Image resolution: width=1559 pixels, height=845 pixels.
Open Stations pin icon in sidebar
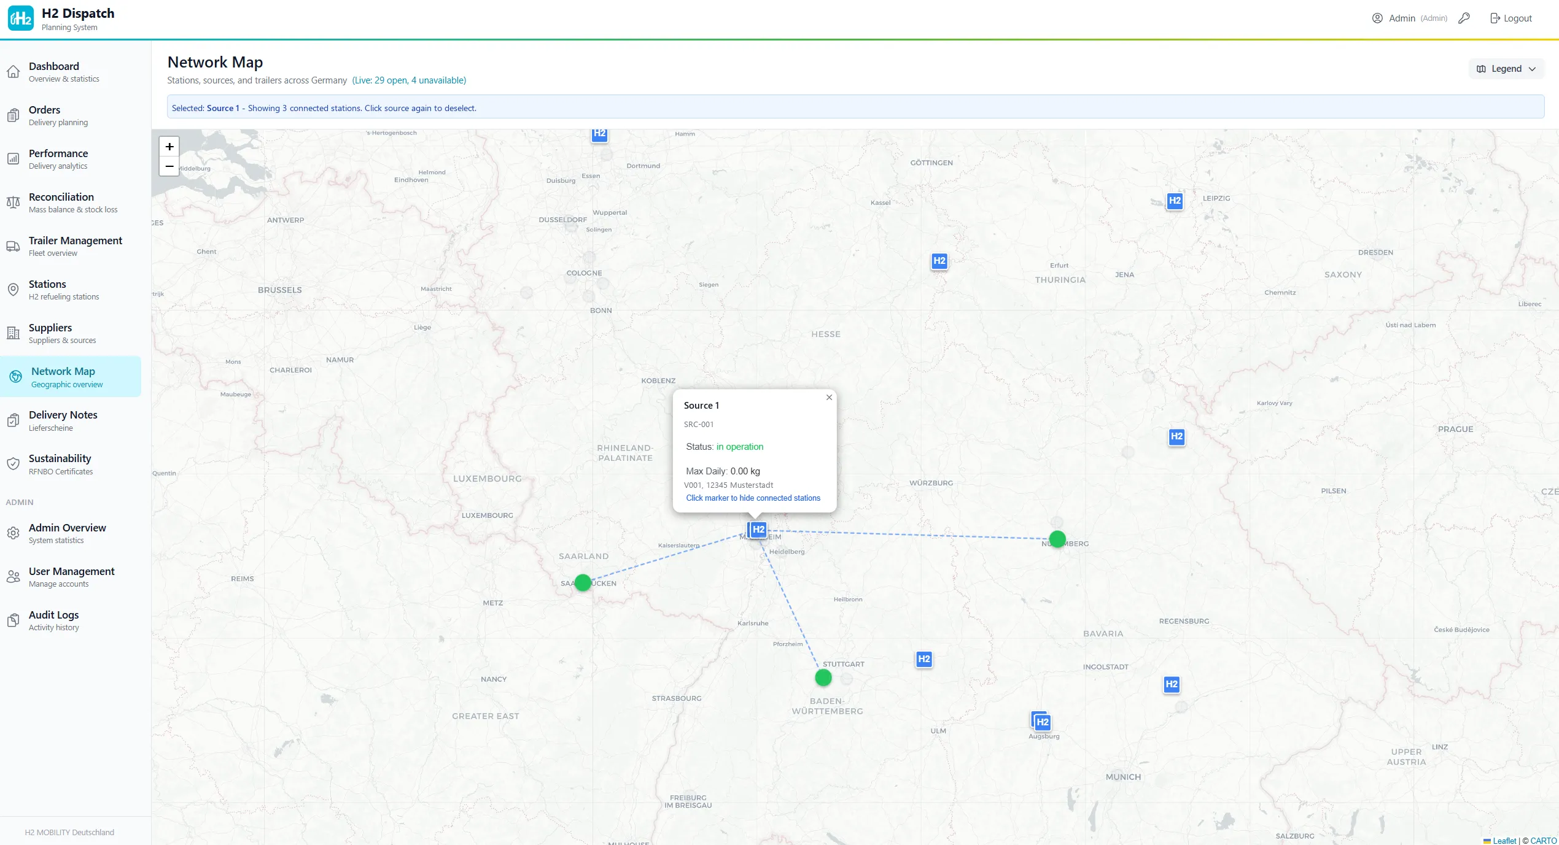click(13, 290)
